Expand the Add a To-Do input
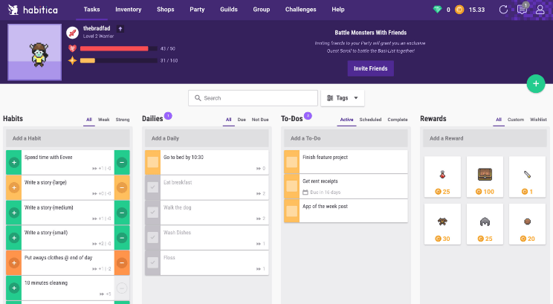 (346, 138)
